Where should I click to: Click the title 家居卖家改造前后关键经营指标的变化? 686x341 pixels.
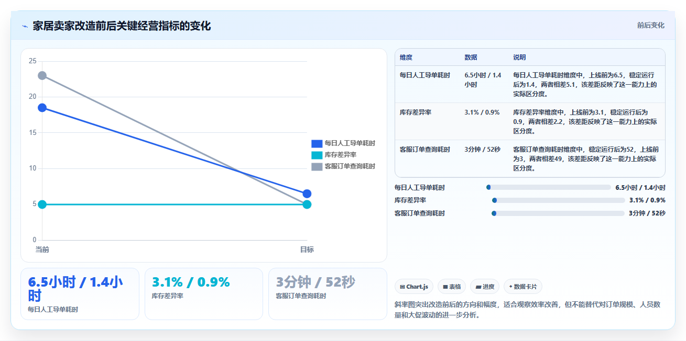[122, 26]
